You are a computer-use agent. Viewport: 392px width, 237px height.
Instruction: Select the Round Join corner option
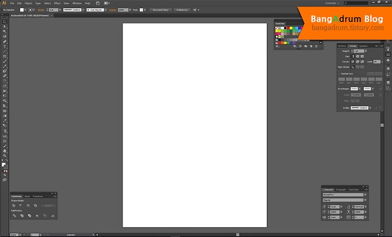point(358,62)
